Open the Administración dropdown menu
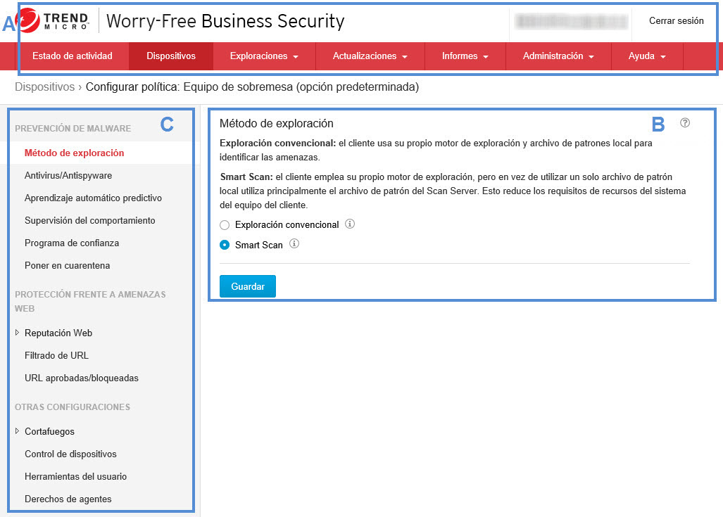 (558, 56)
